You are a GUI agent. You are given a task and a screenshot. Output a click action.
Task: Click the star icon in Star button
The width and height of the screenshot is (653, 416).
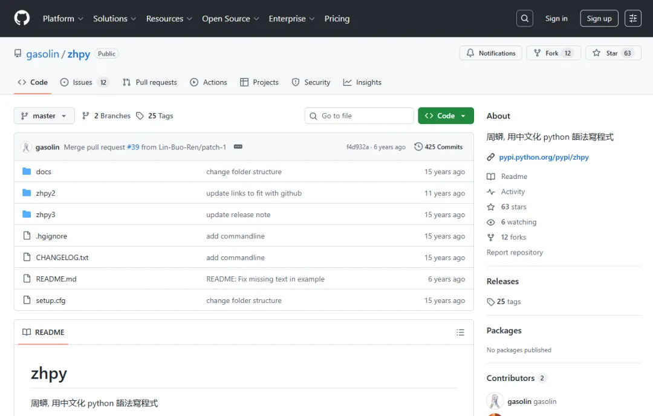tap(596, 53)
